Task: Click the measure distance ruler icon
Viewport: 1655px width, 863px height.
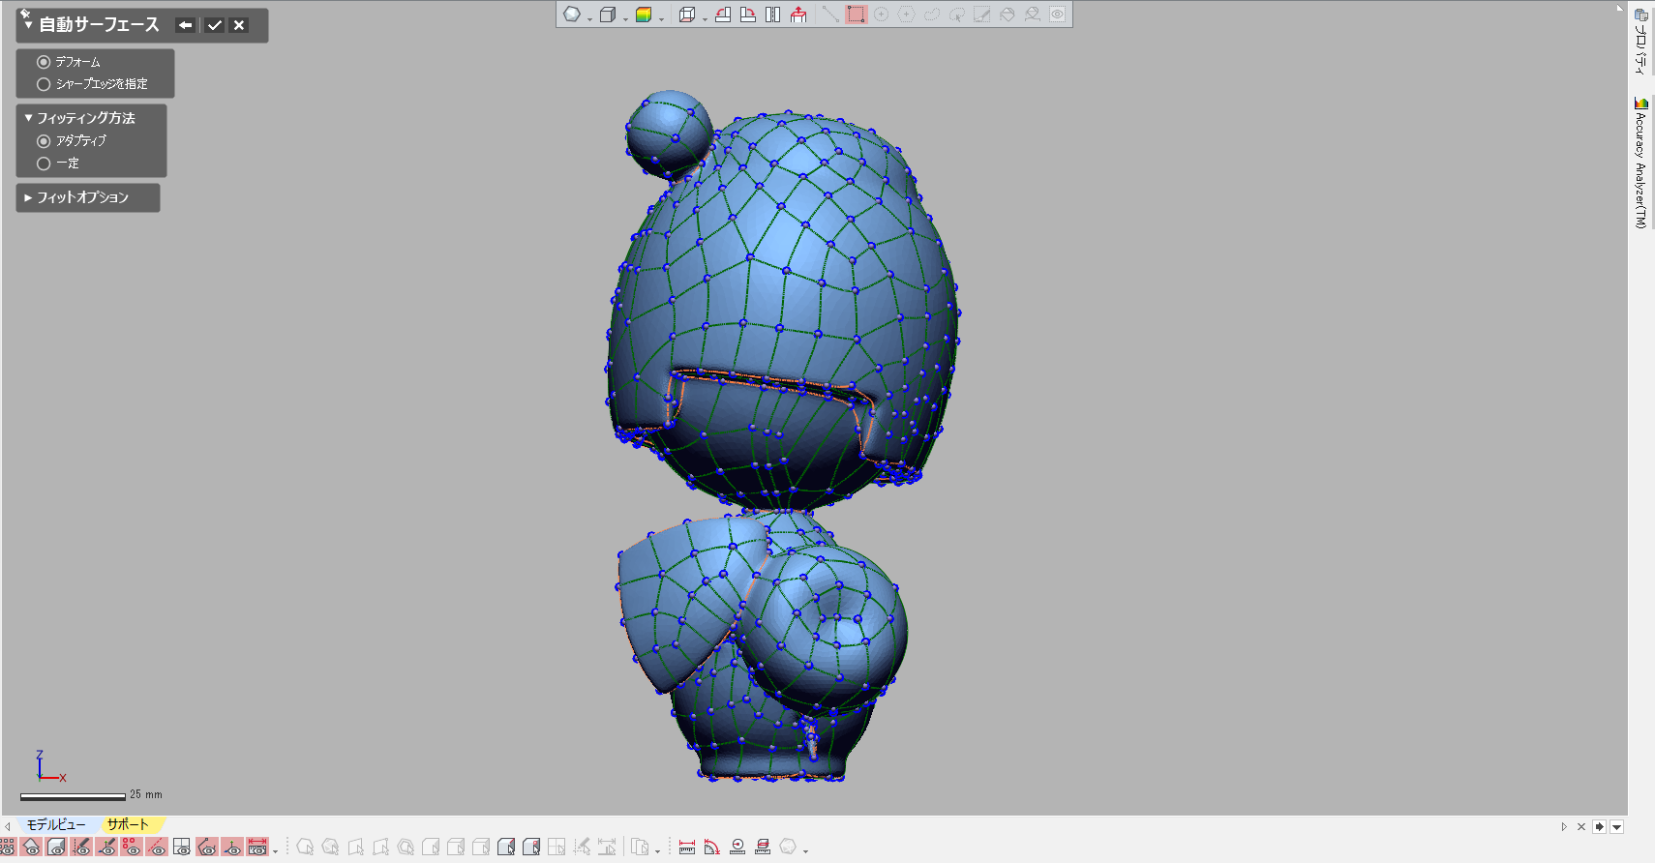Action: tap(687, 848)
